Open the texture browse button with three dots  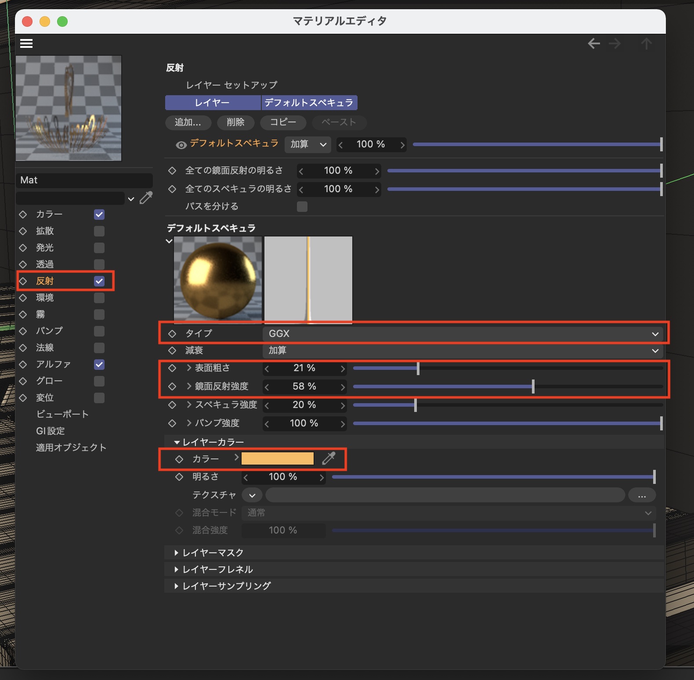[642, 495]
